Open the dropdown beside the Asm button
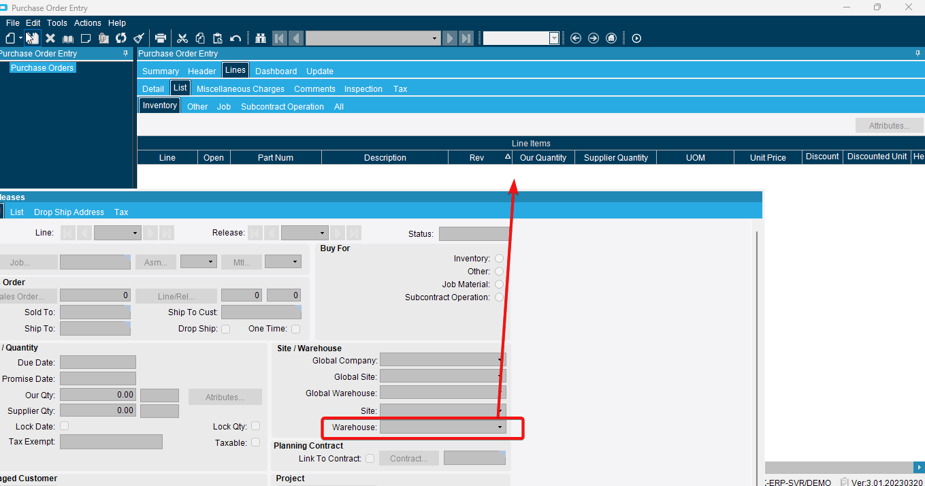The height and width of the screenshot is (486, 925). 212,262
